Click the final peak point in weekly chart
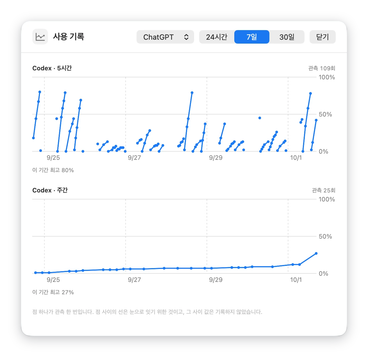 (316, 253)
